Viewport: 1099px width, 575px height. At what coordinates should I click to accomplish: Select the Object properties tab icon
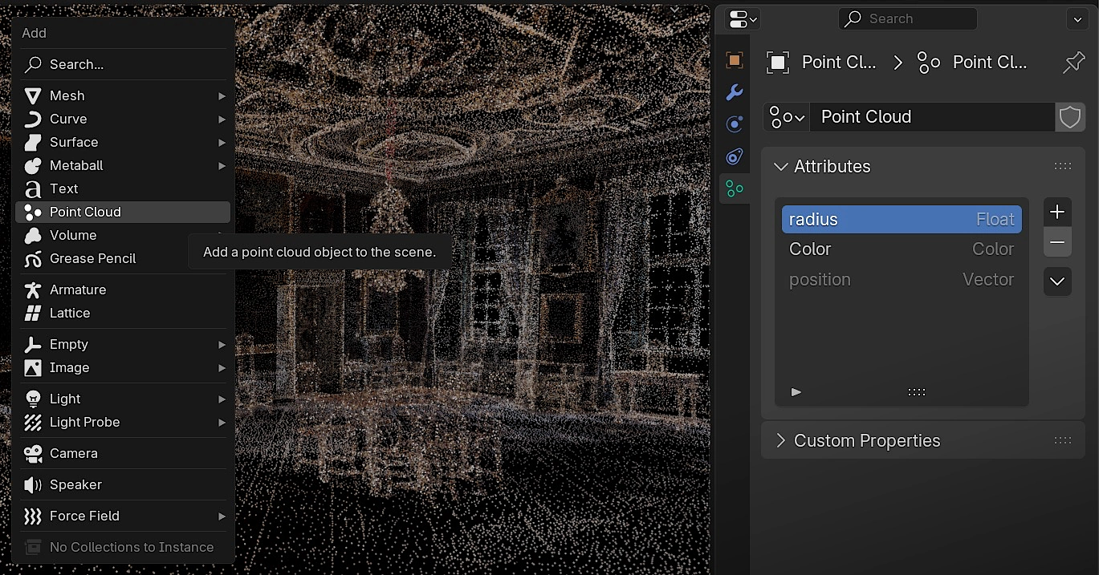tap(734, 59)
